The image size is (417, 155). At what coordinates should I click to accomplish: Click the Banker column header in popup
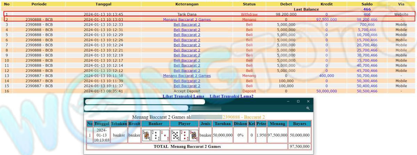point(155,124)
